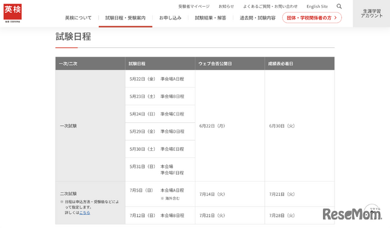Select 7月5日（日）本会場A日程 cell

click(160, 194)
